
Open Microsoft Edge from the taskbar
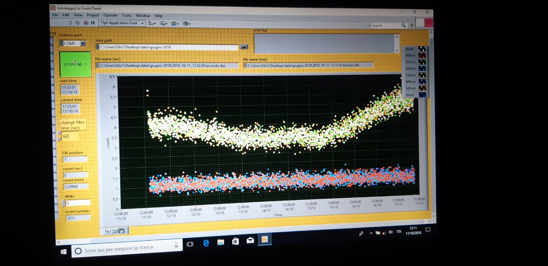point(206,243)
